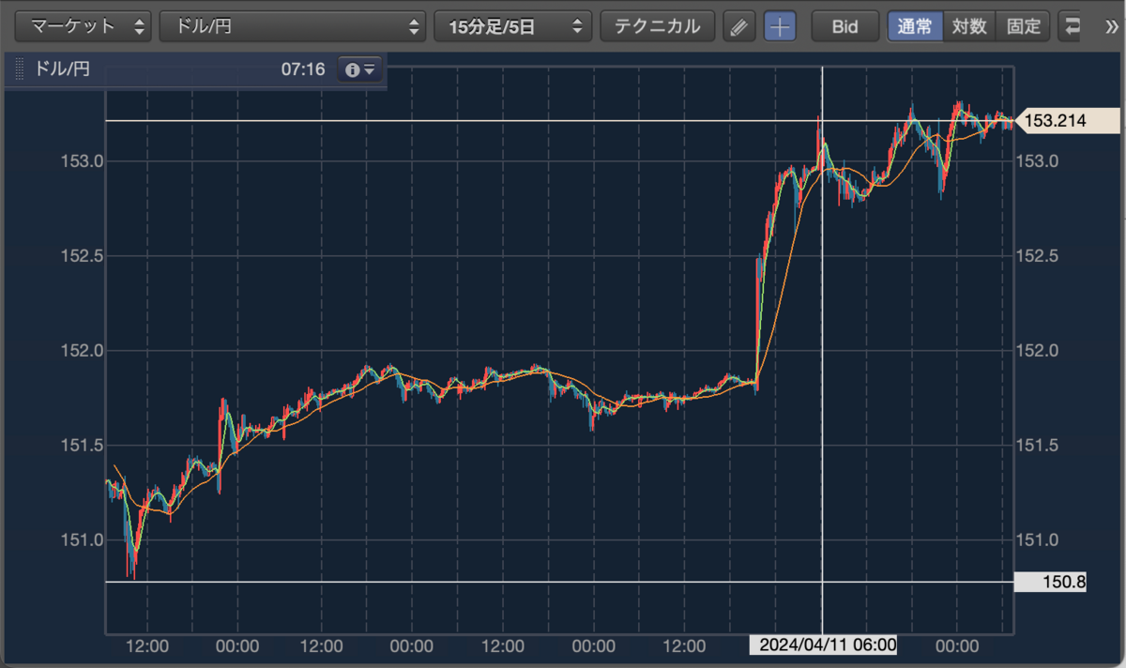
Task: Click the テクニカル button
Action: point(658,26)
